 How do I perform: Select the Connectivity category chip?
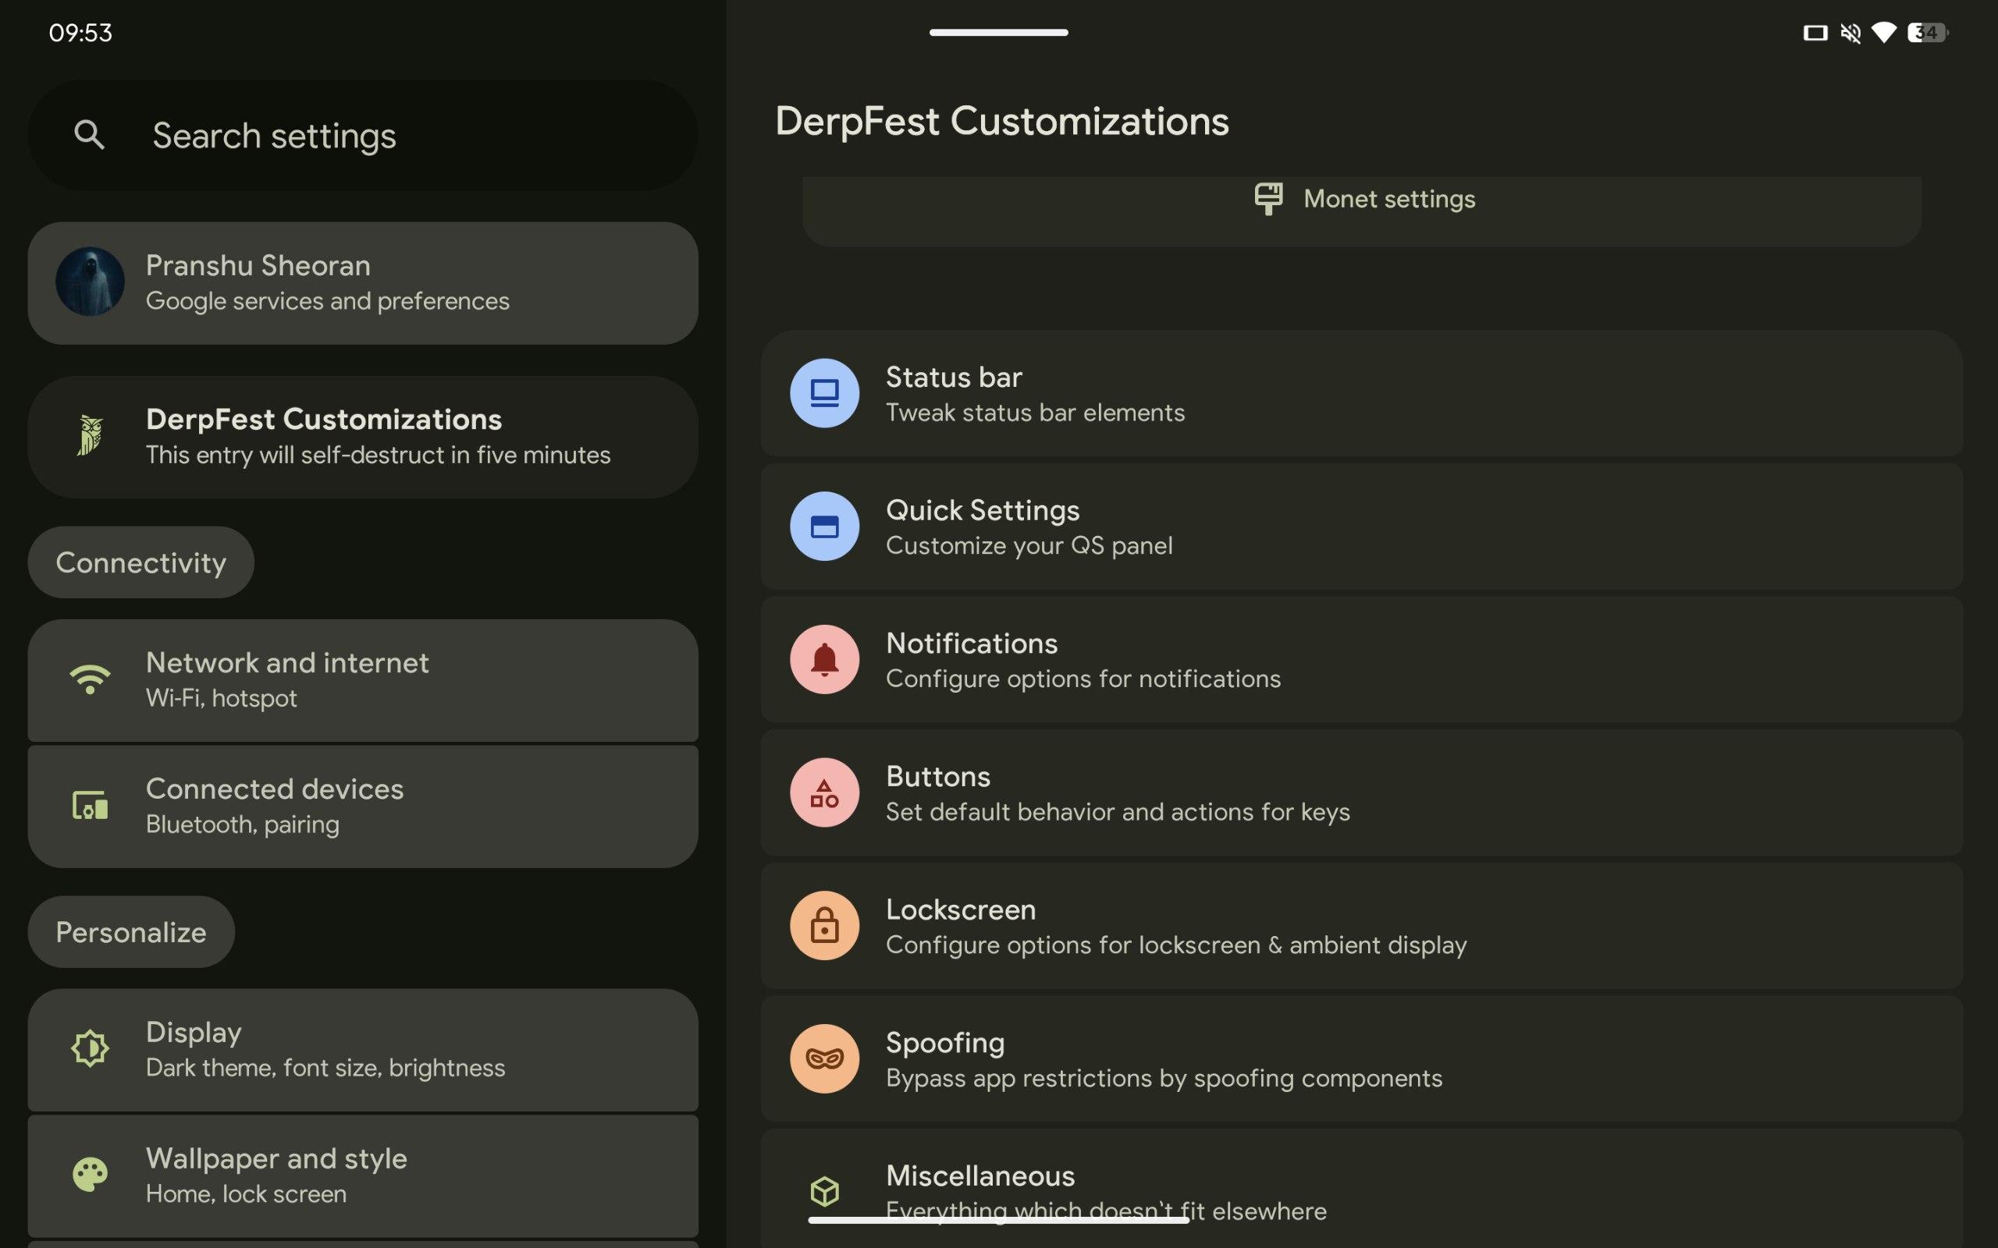pyautogui.click(x=140, y=562)
